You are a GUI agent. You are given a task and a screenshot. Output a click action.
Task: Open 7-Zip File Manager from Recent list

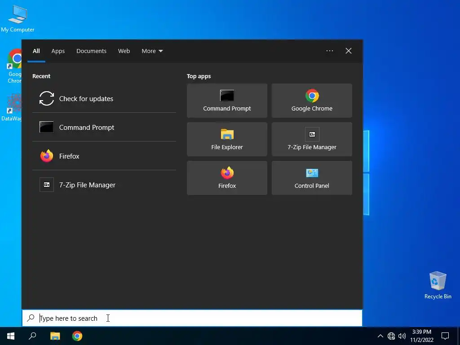104,185
